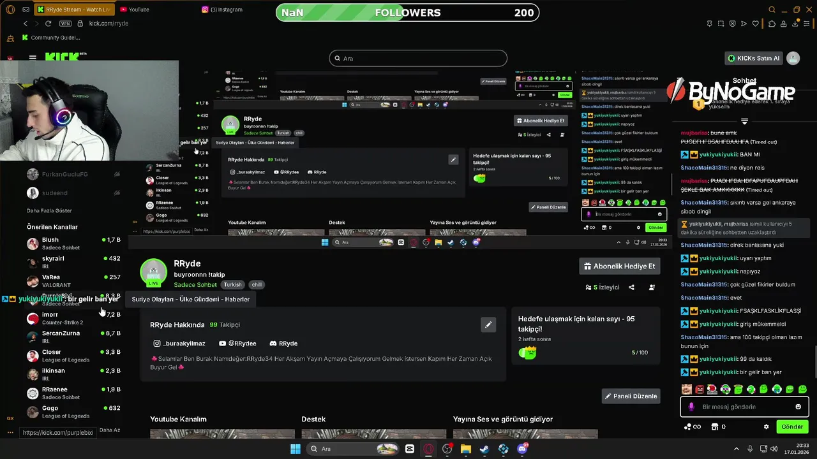Screen dimensions: 817x459
Task: Open the Blush recommended channel
Action: coord(73,244)
